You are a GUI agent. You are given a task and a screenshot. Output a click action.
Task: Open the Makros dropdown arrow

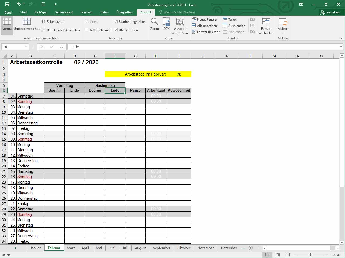(283, 33)
